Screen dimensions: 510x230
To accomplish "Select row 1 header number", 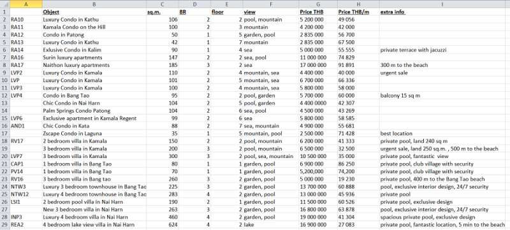I will [4, 12].
